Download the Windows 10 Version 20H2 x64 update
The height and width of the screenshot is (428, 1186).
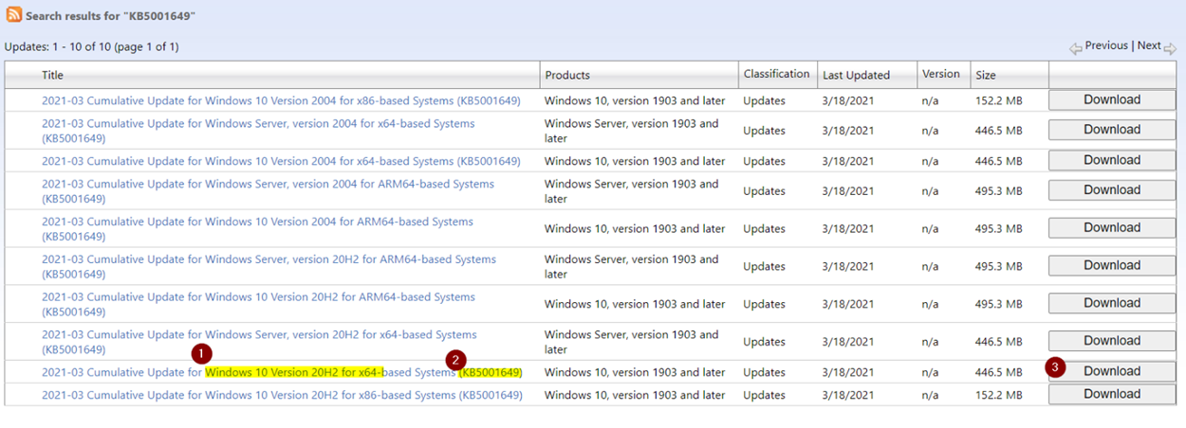pos(1112,371)
